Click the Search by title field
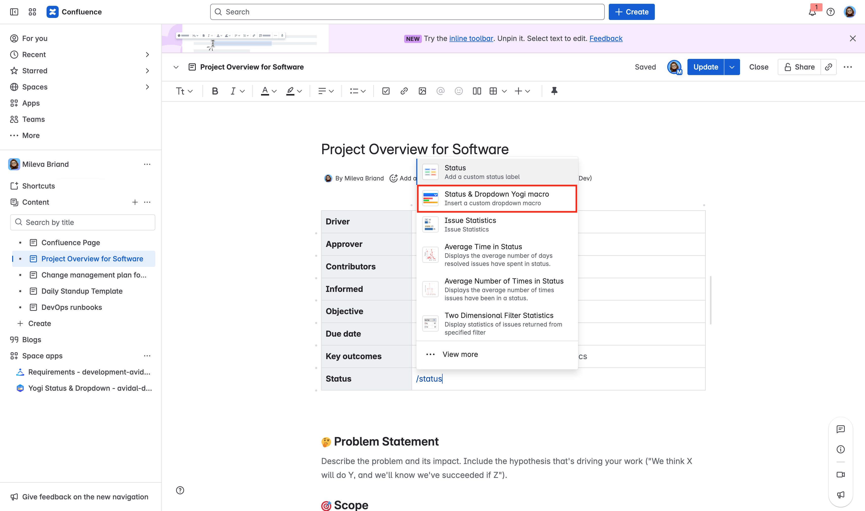Image resolution: width=865 pixels, height=511 pixels. click(83, 222)
